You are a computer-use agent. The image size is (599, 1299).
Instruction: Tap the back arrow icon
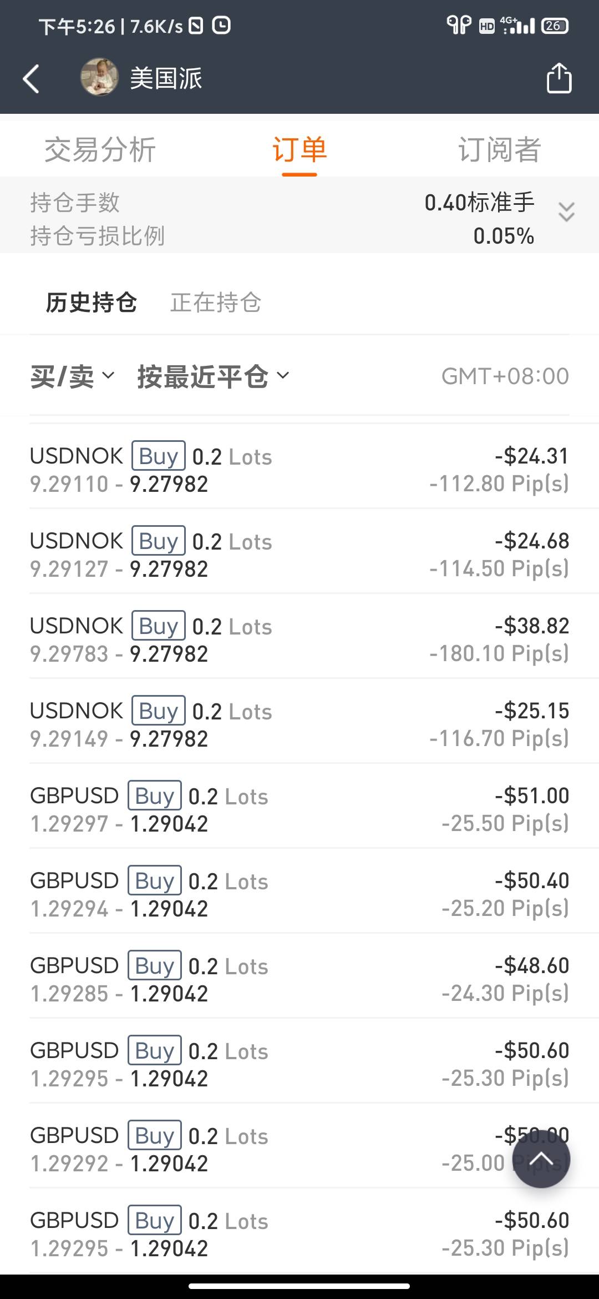tap(32, 78)
